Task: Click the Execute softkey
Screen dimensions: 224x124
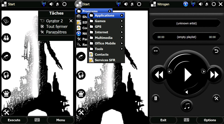Action: pyautogui.click(x=14, y=120)
